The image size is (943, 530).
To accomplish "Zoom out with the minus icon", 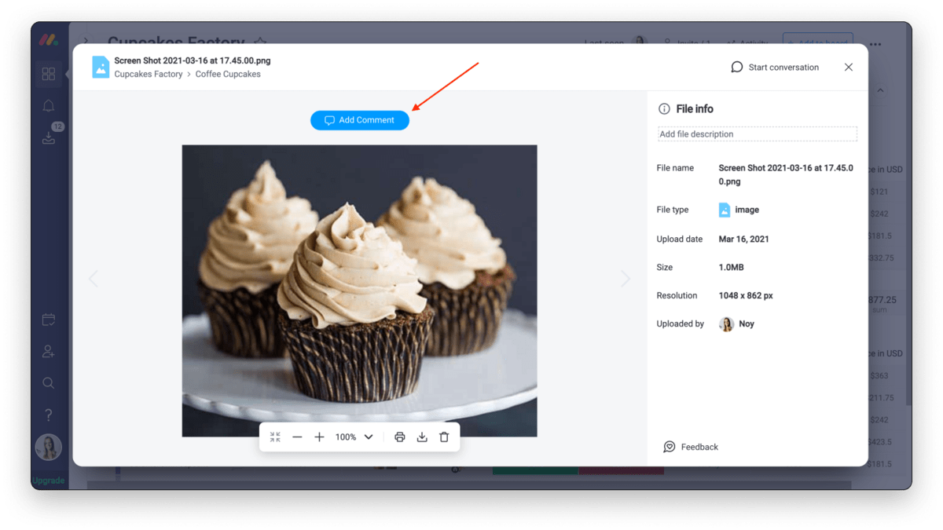I will (x=297, y=437).
